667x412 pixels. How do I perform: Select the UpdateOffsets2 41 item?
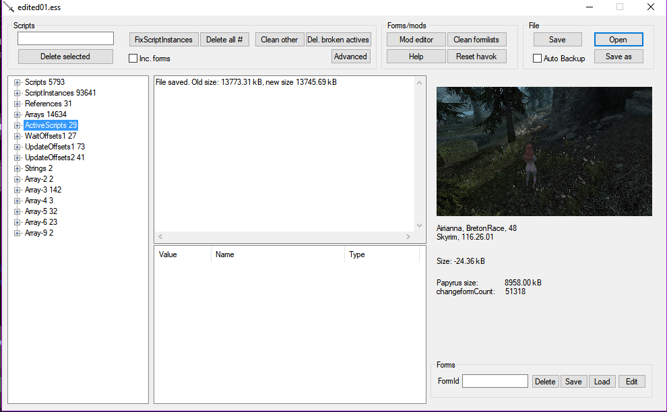click(55, 158)
